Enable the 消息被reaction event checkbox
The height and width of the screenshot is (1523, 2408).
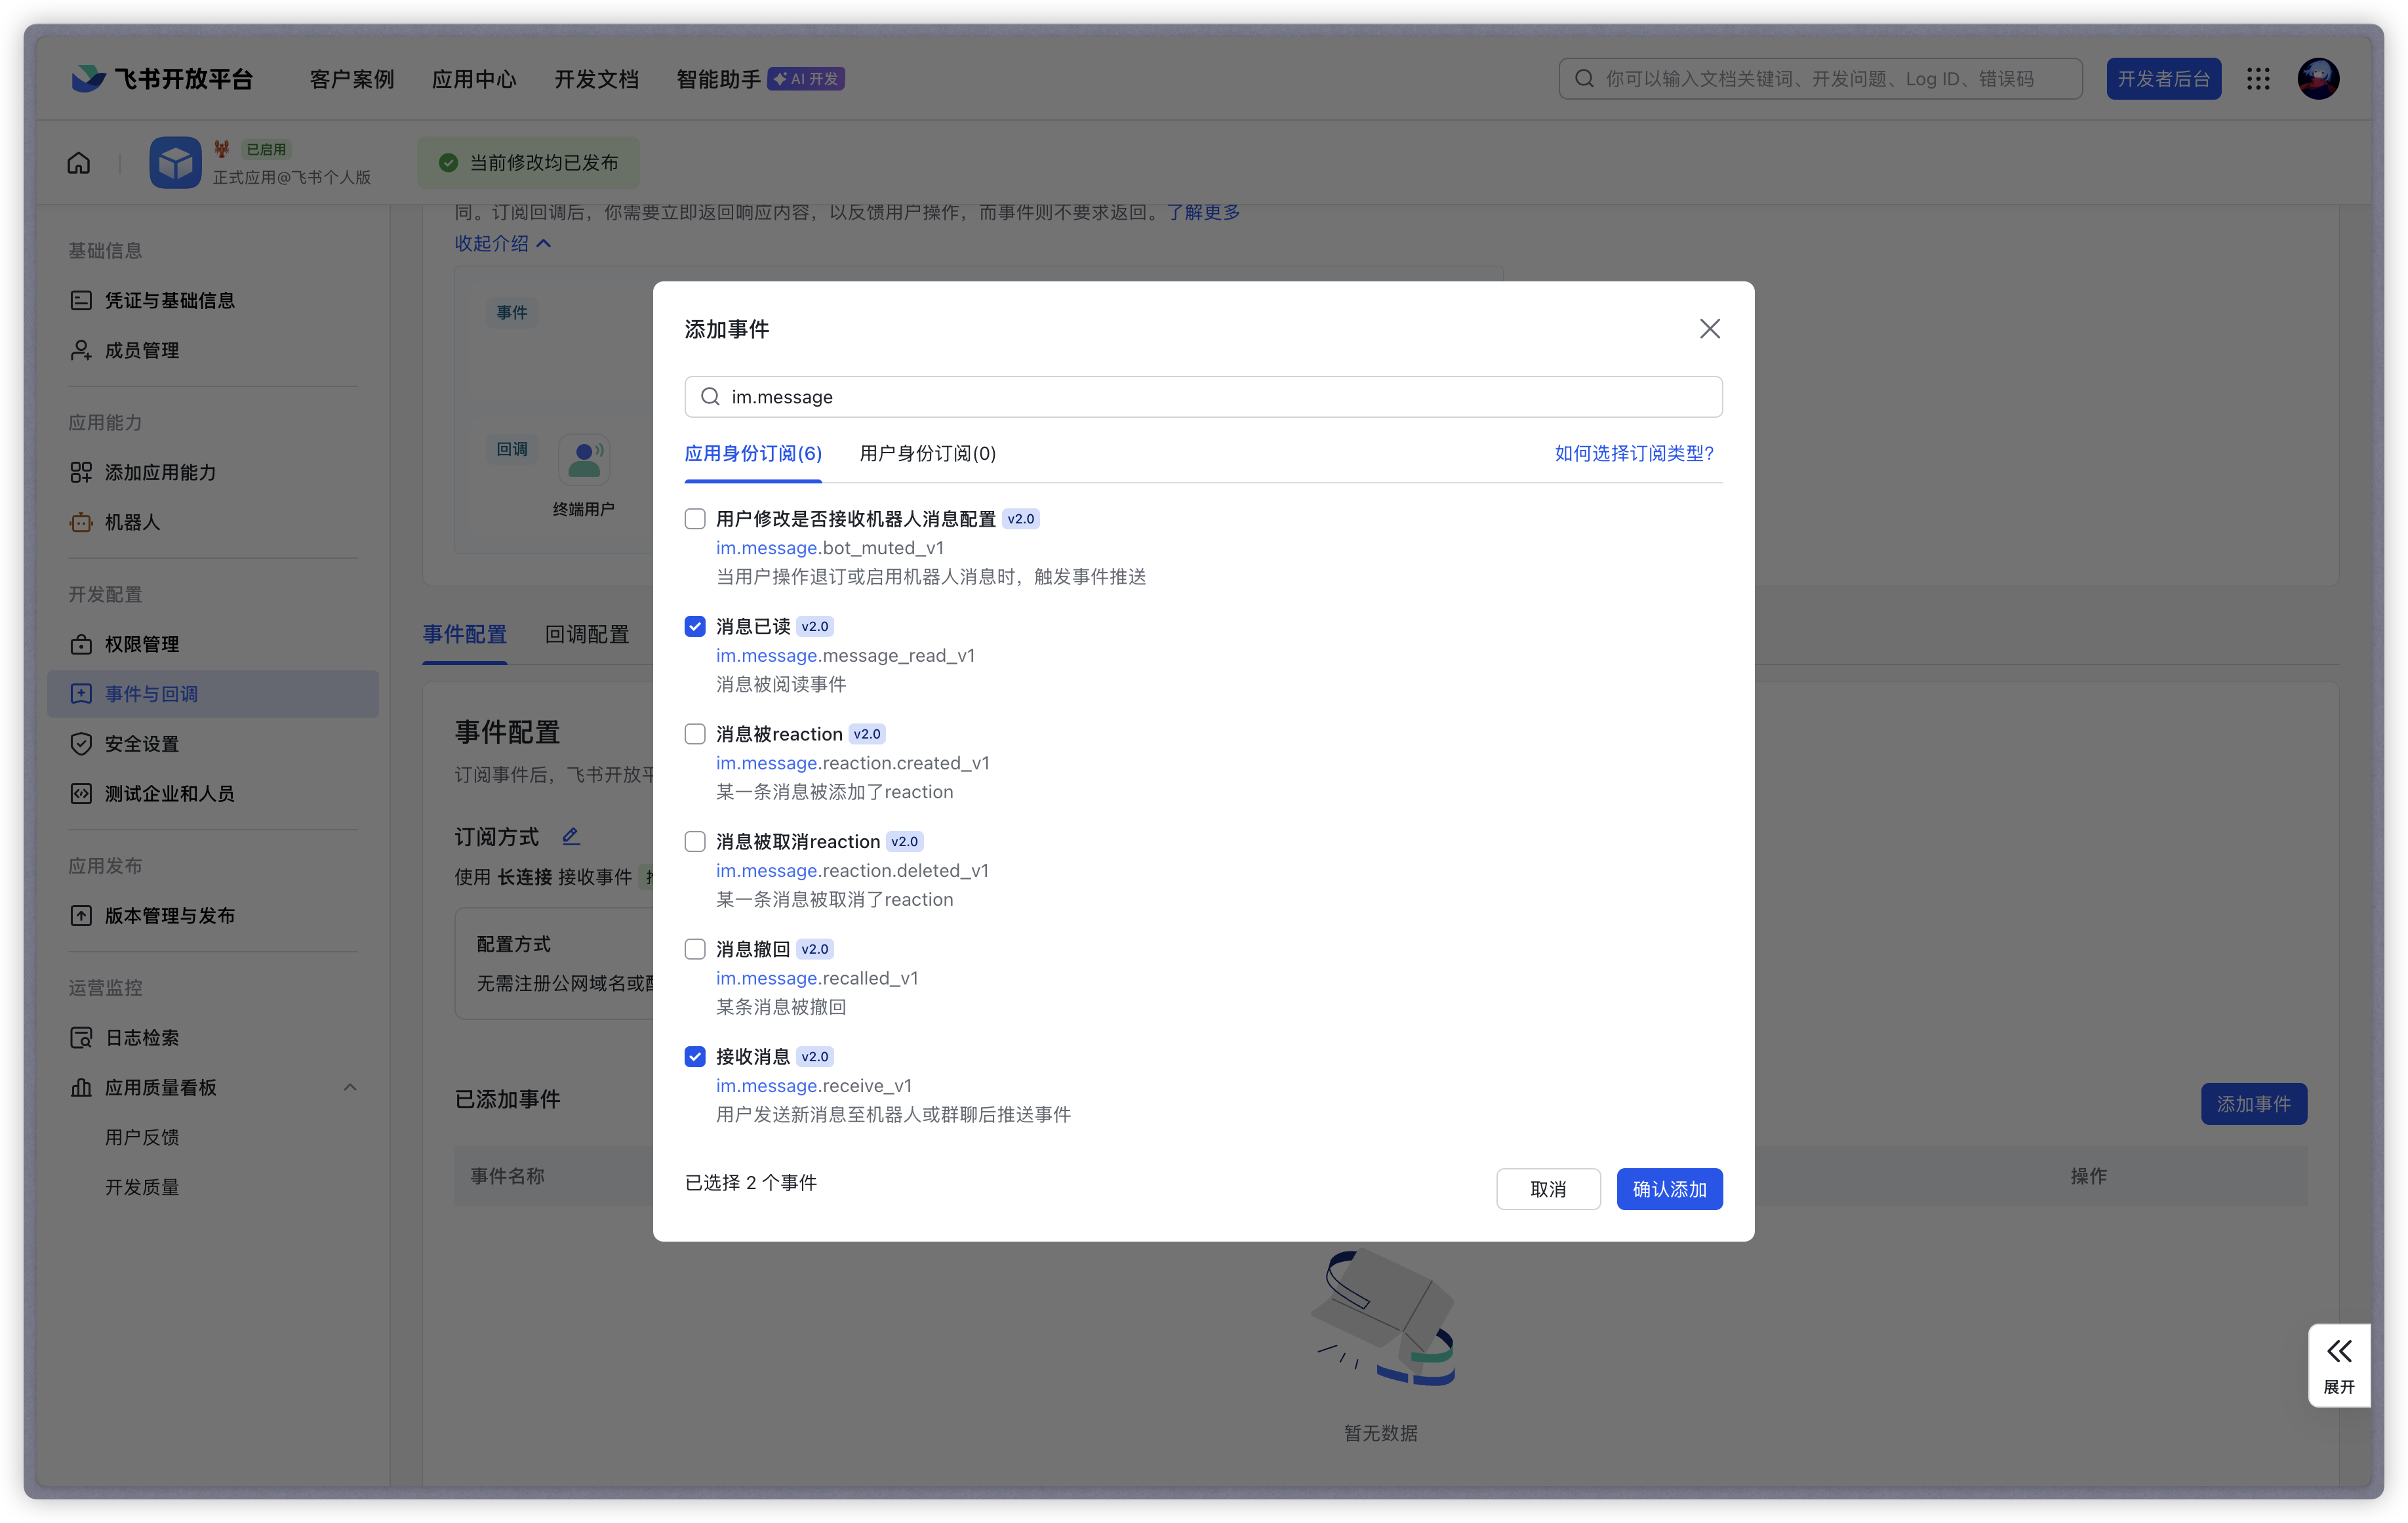click(x=695, y=734)
